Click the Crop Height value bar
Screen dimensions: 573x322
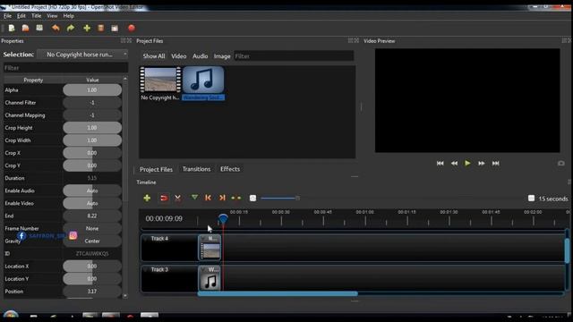[92, 128]
